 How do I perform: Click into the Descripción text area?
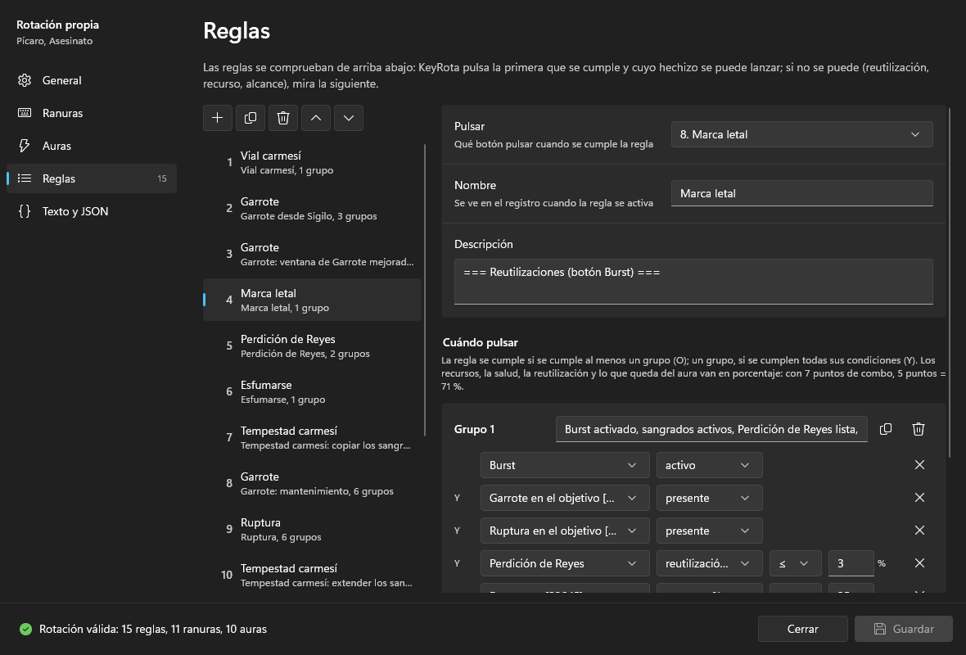693,281
